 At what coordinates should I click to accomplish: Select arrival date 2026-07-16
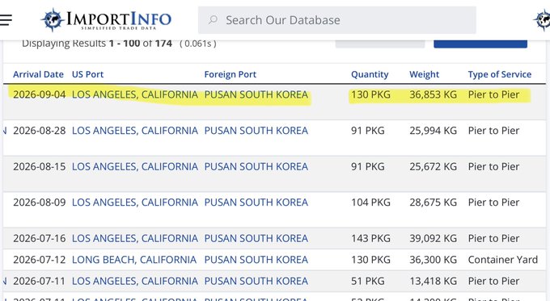[x=40, y=238]
